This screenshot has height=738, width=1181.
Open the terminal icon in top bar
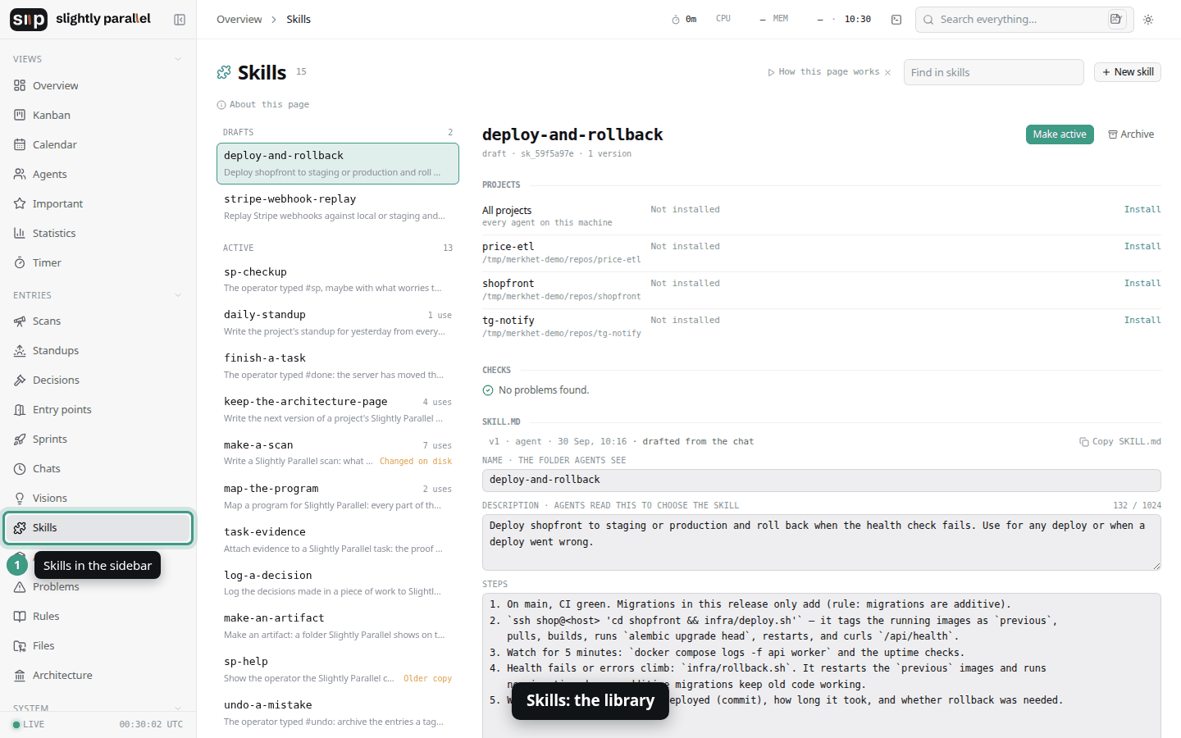pyautogui.click(x=896, y=20)
